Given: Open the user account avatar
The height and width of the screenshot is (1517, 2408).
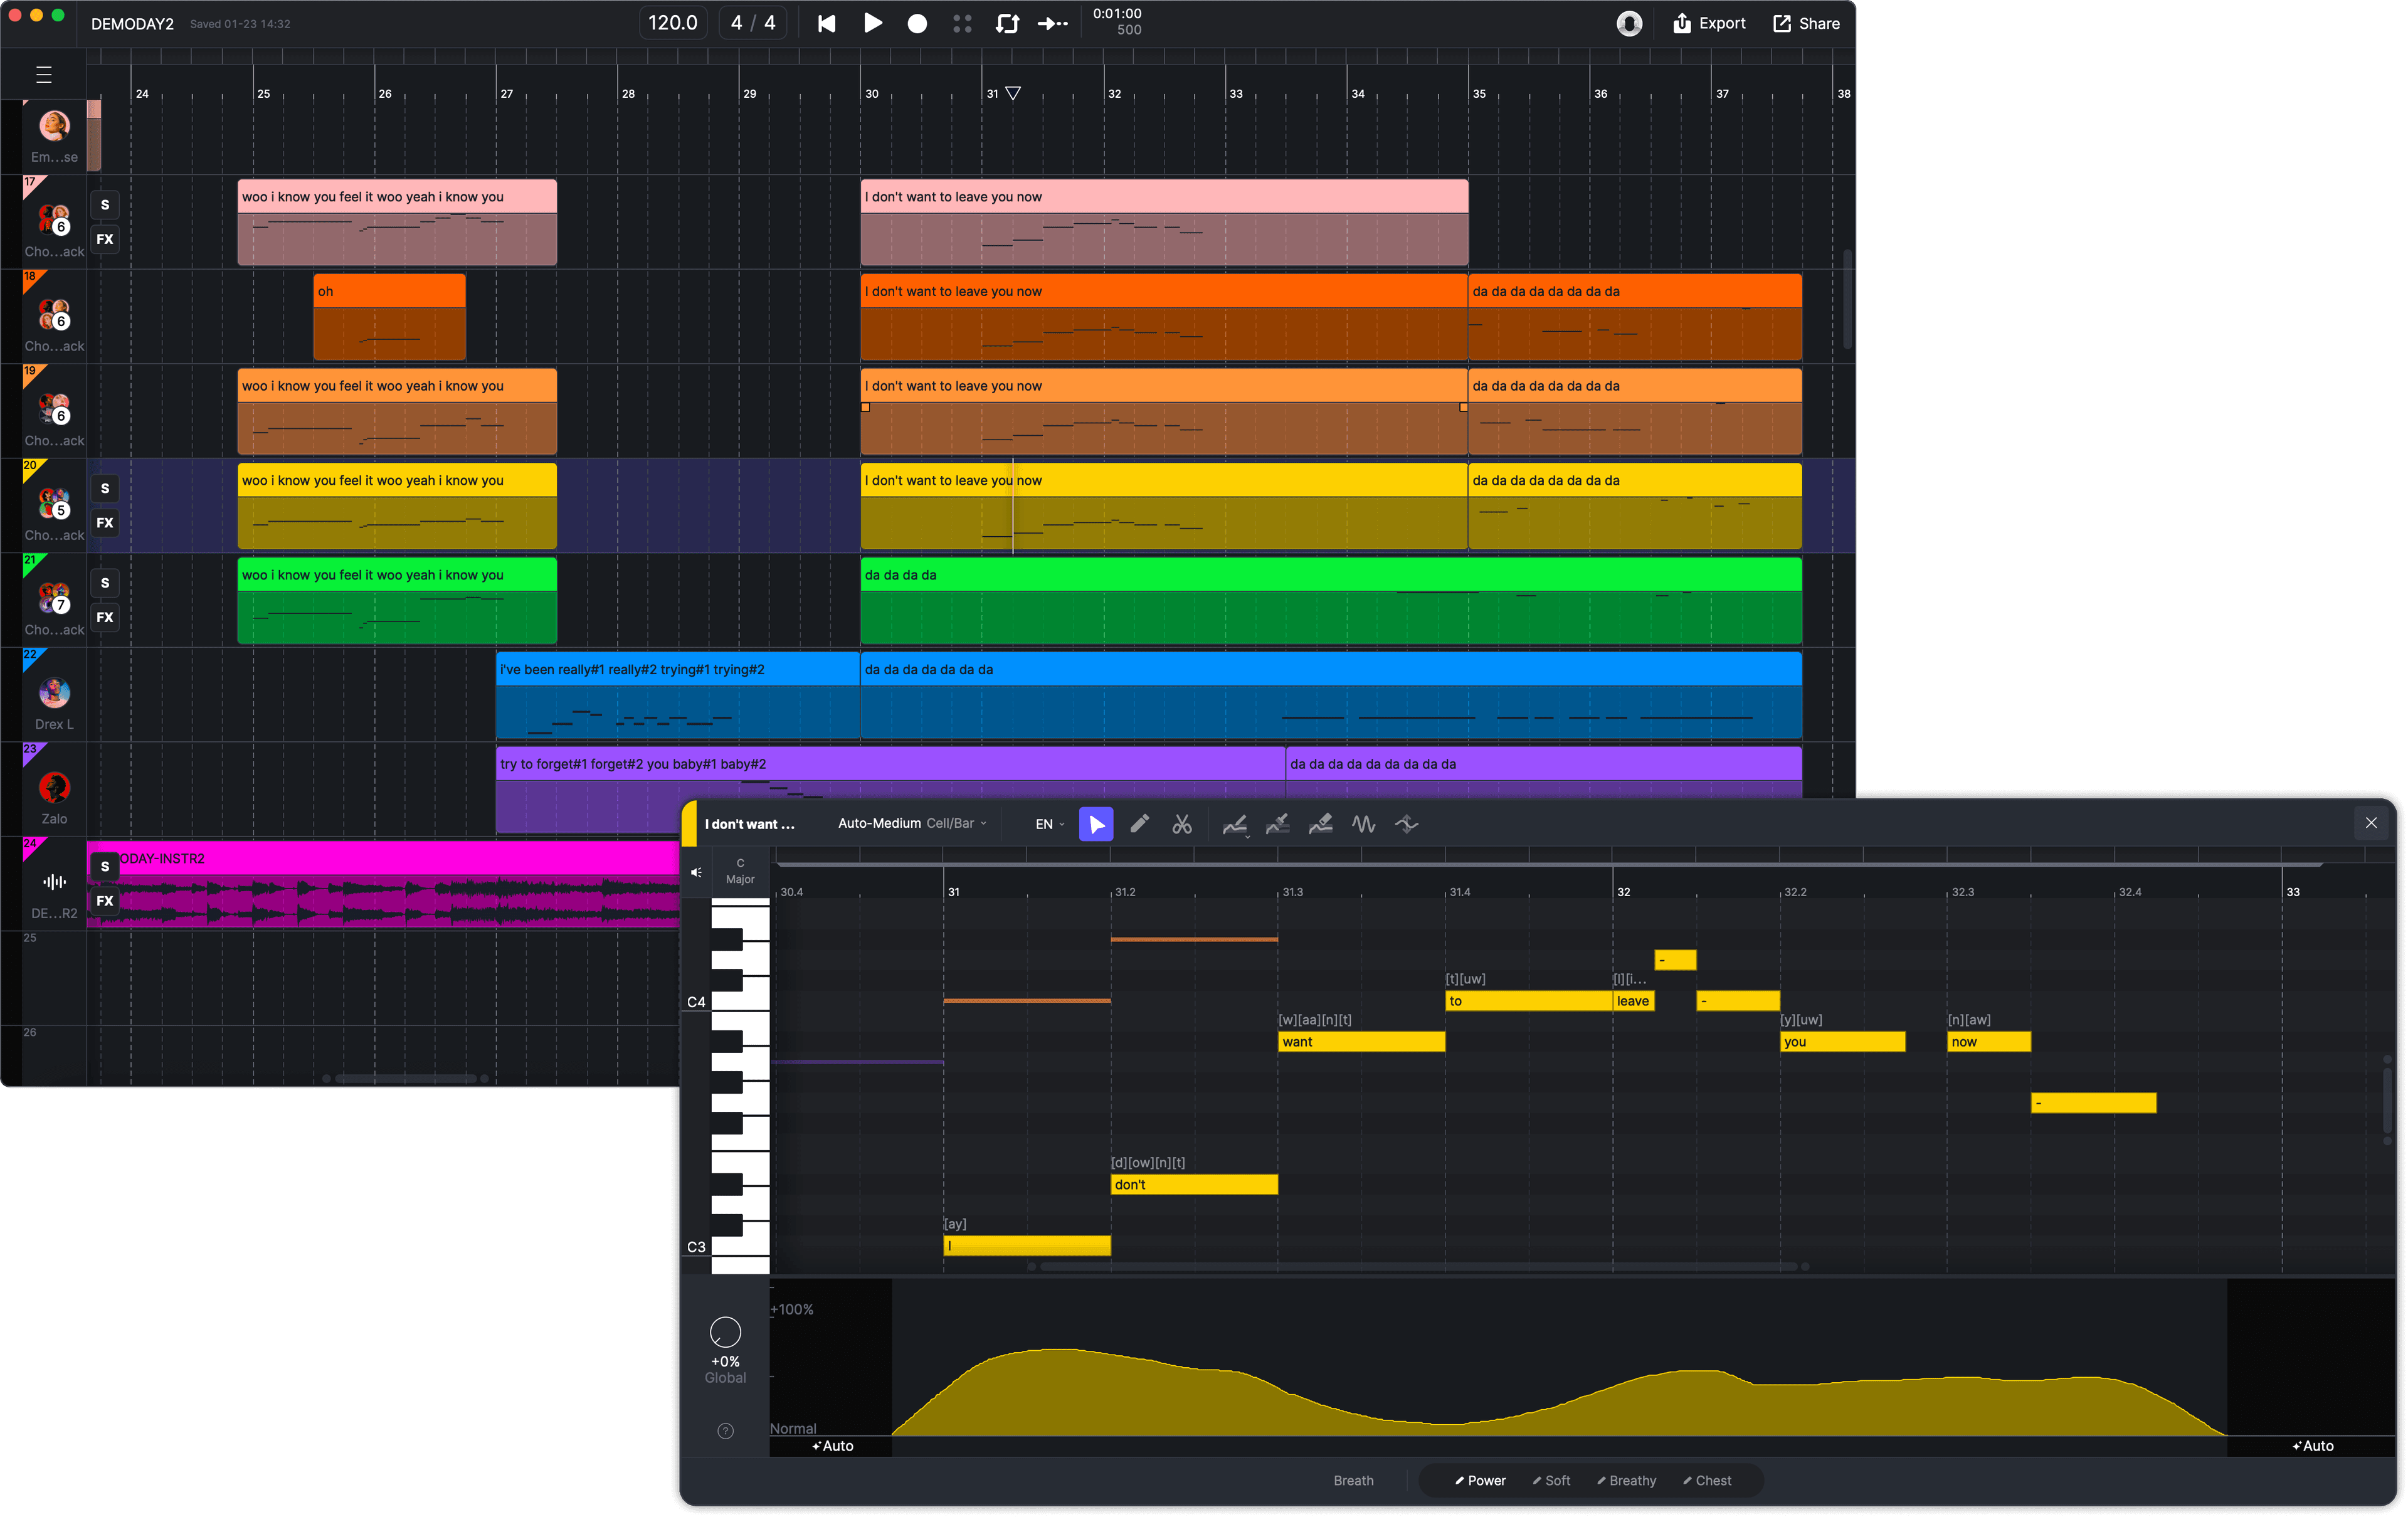Looking at the screenshot, I should [1629, 23].
